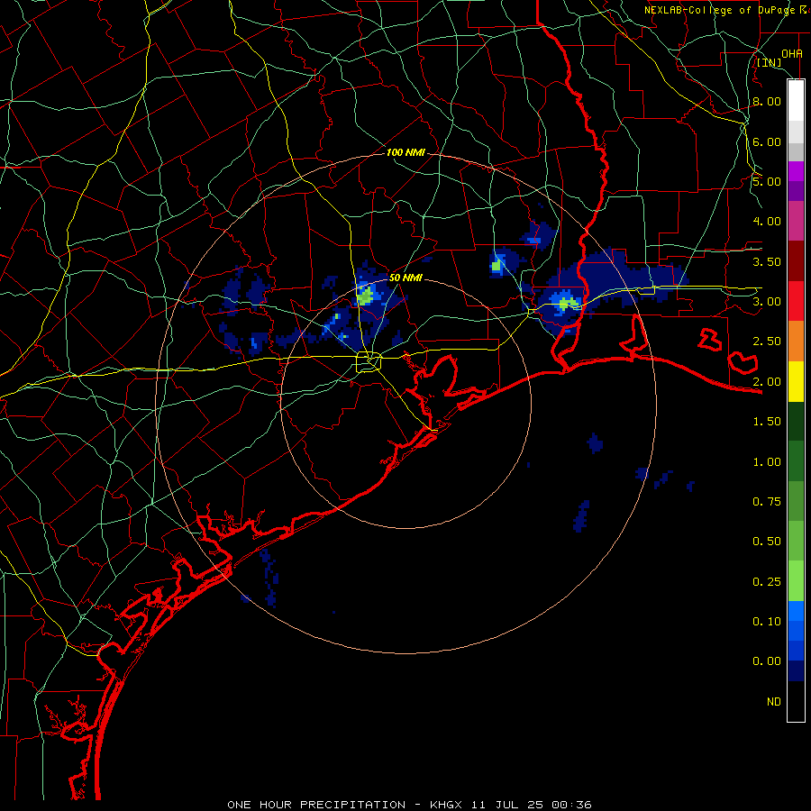Click the 4.00 legend value
This screenshot has height=811, width=811.
coord(767,222)
